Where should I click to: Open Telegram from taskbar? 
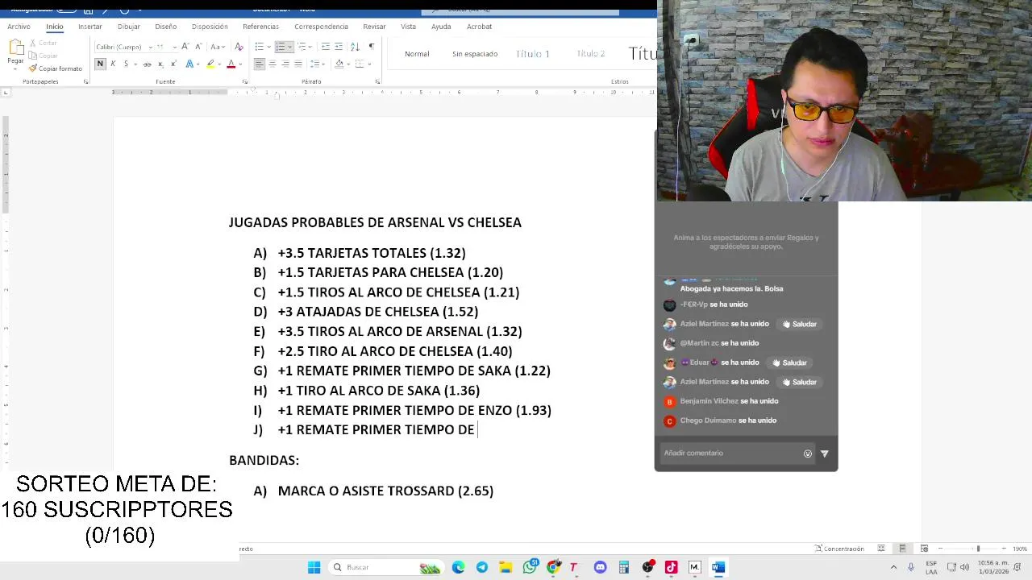point(482,567)
